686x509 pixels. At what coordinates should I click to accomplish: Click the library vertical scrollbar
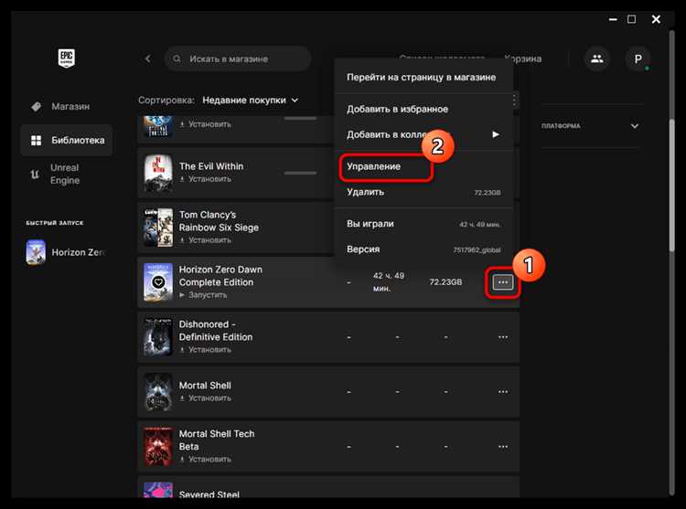[x=671, y=184]
